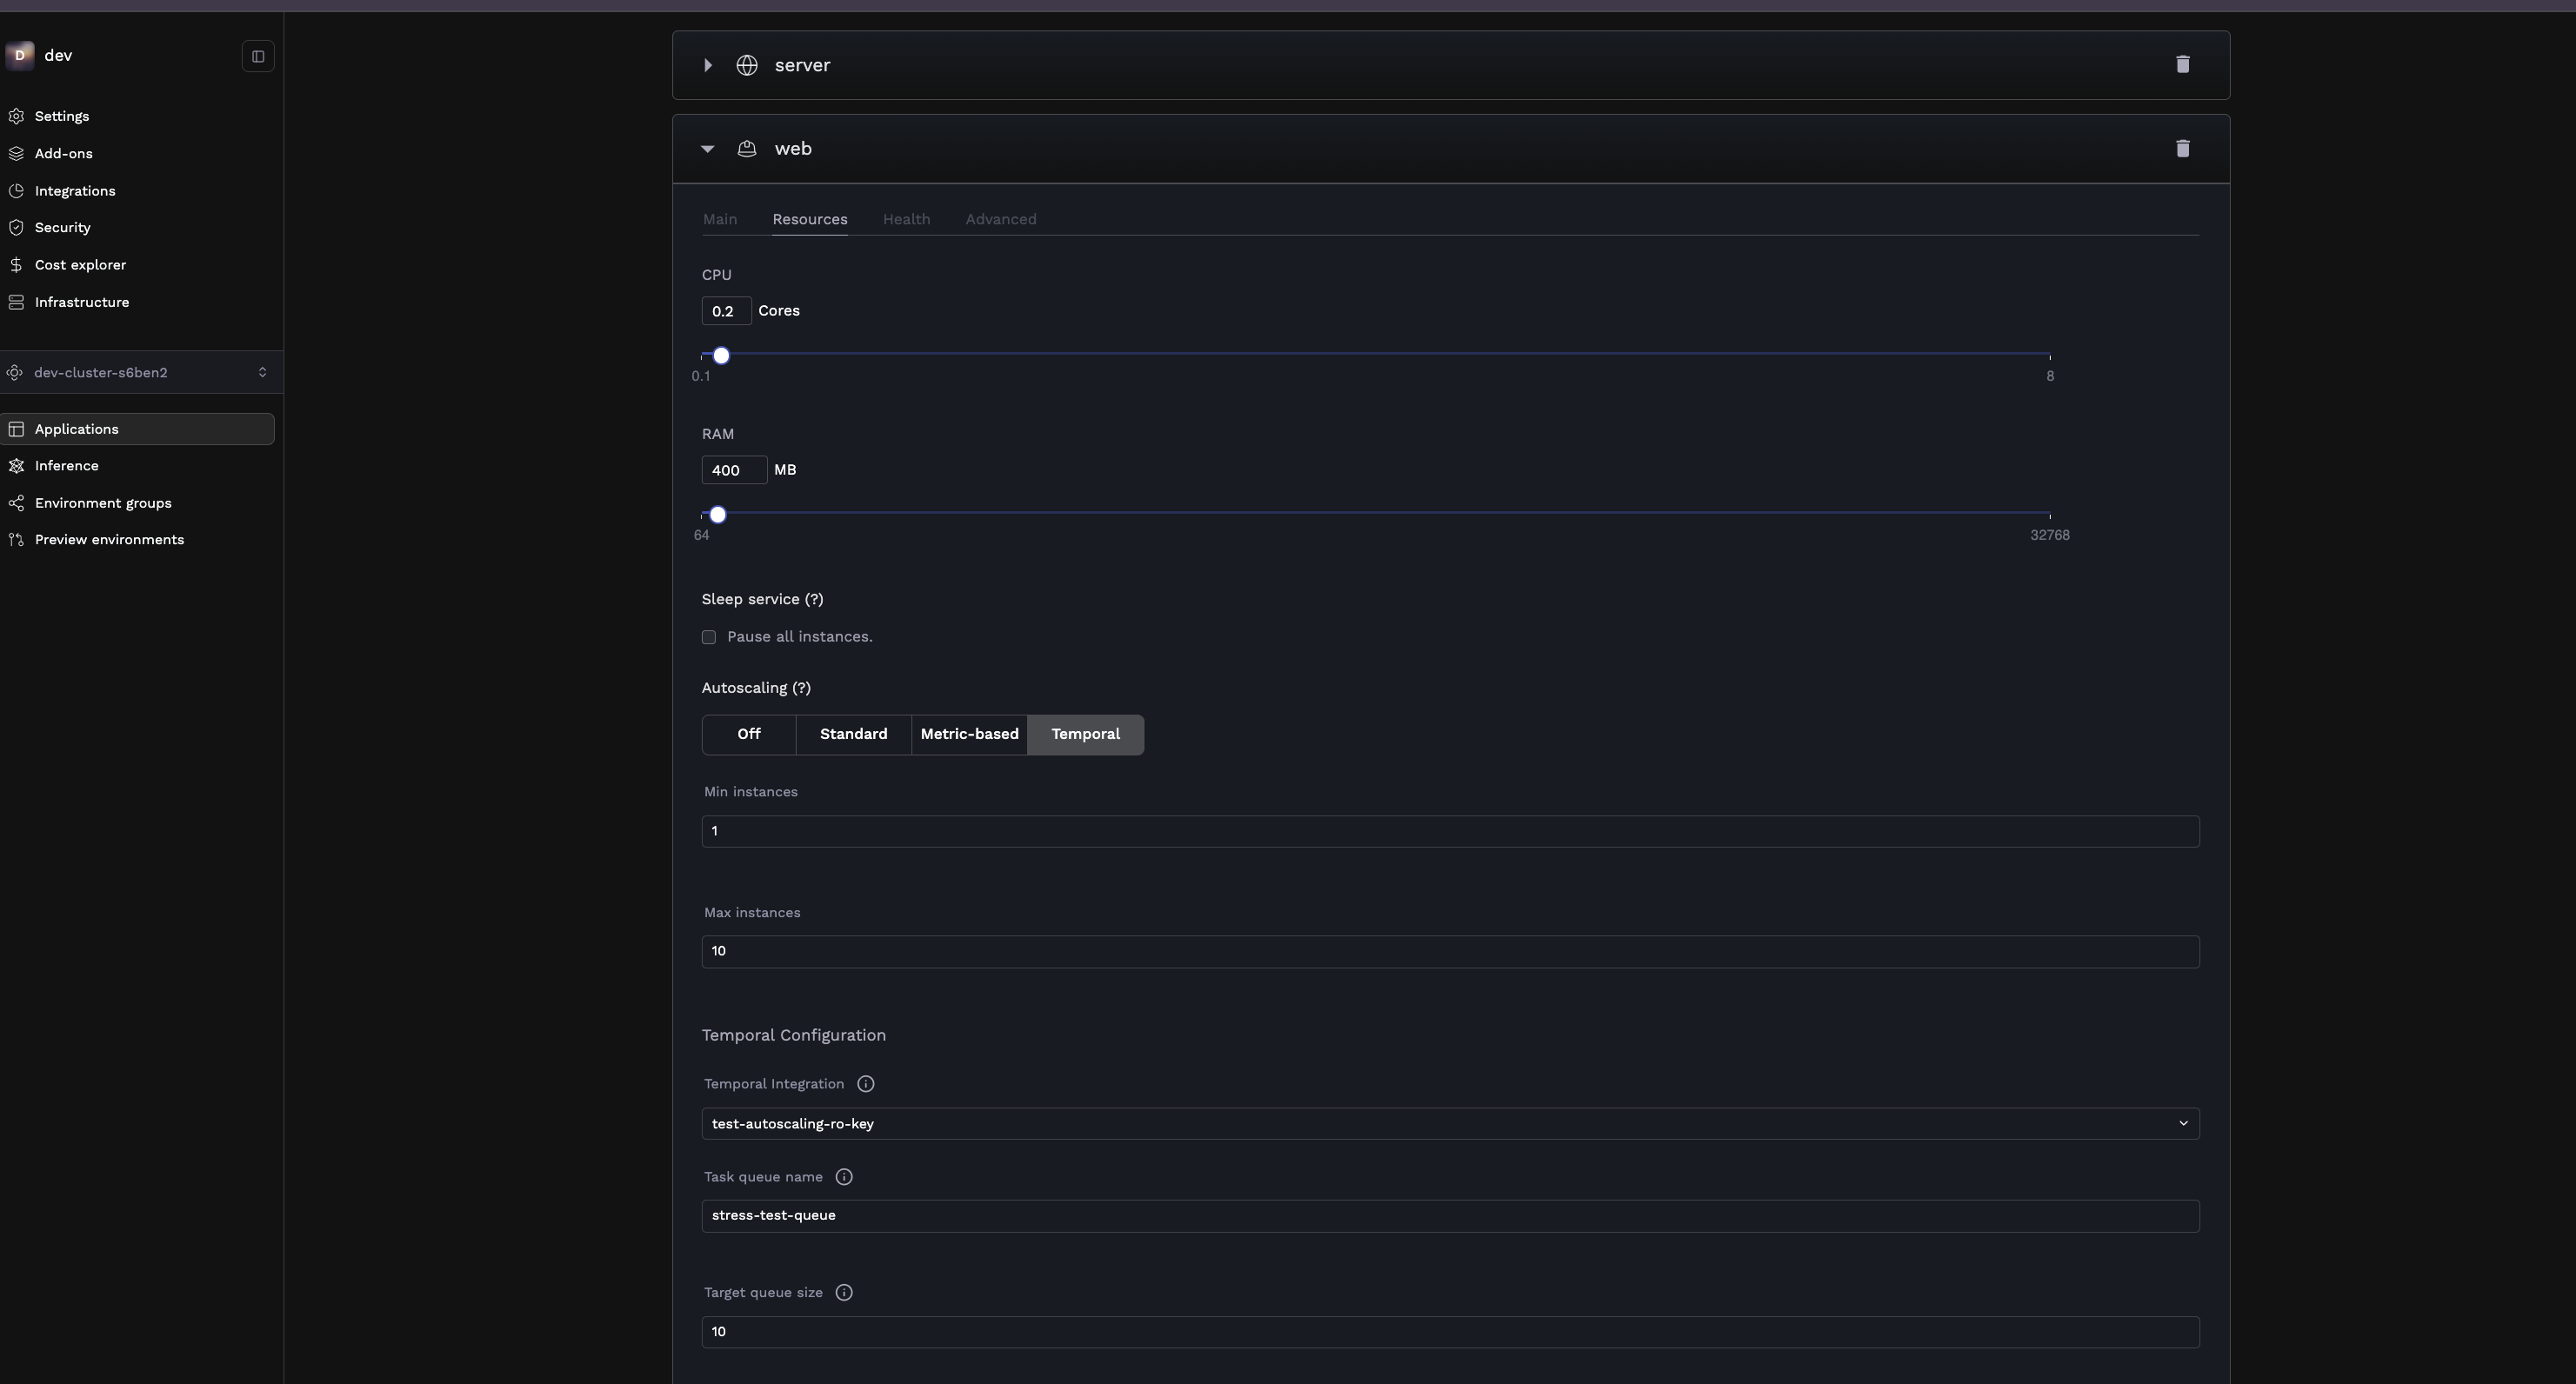Screen dimensions: 2576x1384
Task: Delete the server service via trash icon
Action: pyautogui.click(x=2183, y=64)
